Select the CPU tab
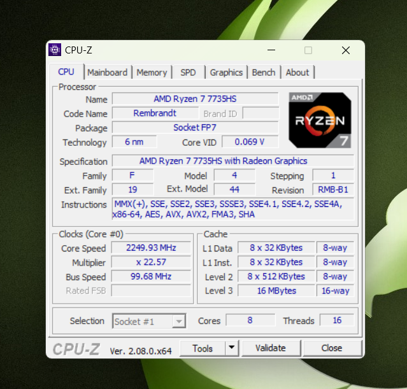The width and height of the screenshot is (407, 389). click(x=66, y=71)
